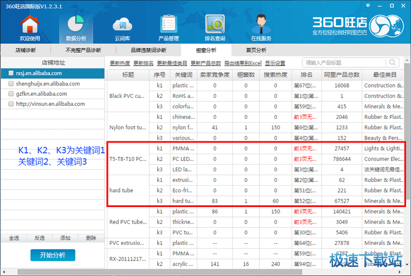Select the Red PVC tube... title cell
This screenshot has height=276, width=411.
(128, 222)
